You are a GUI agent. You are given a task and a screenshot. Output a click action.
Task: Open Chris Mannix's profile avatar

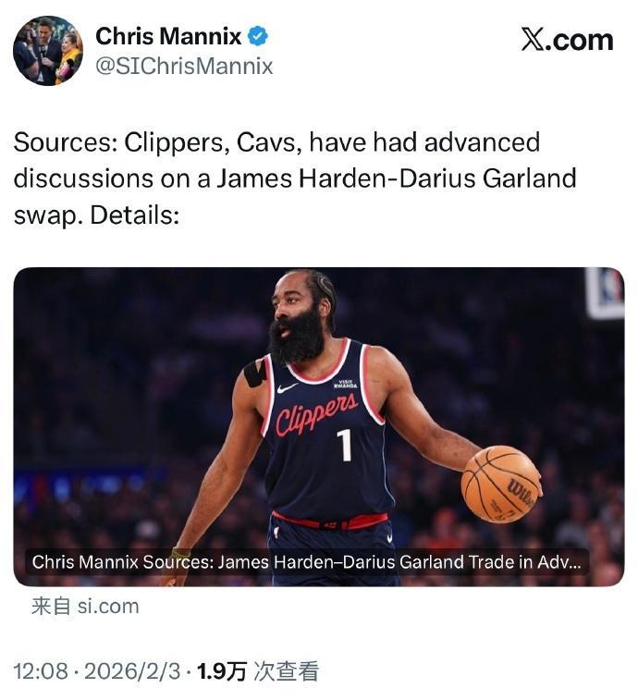[48, 51]
